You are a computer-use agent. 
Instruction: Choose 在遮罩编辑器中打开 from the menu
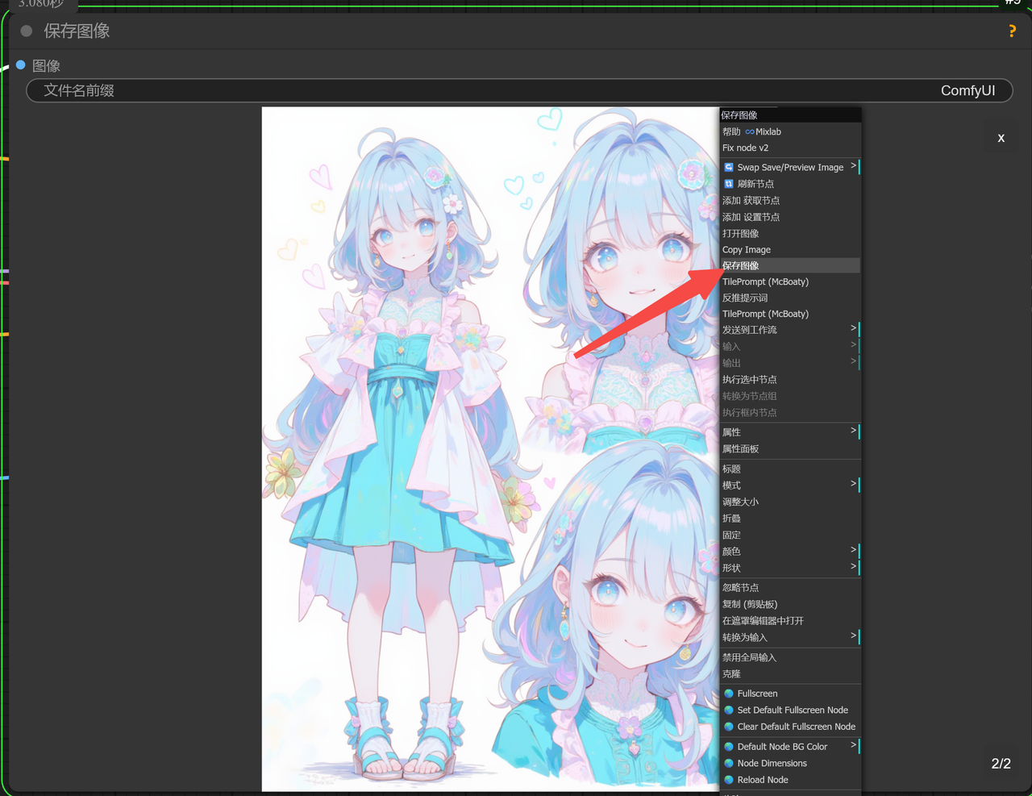(790, 620)
